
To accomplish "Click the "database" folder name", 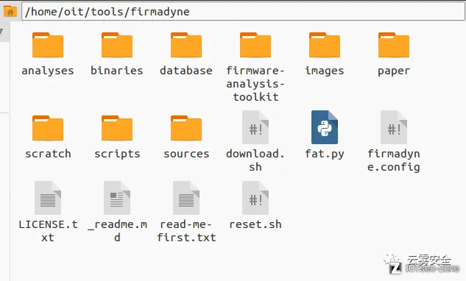I will click(x=186, y=71).
